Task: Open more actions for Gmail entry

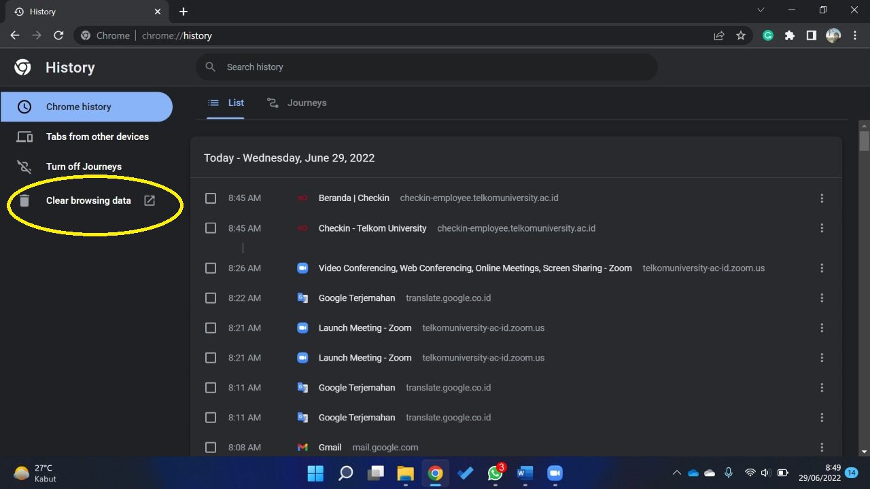Action: 822,448
